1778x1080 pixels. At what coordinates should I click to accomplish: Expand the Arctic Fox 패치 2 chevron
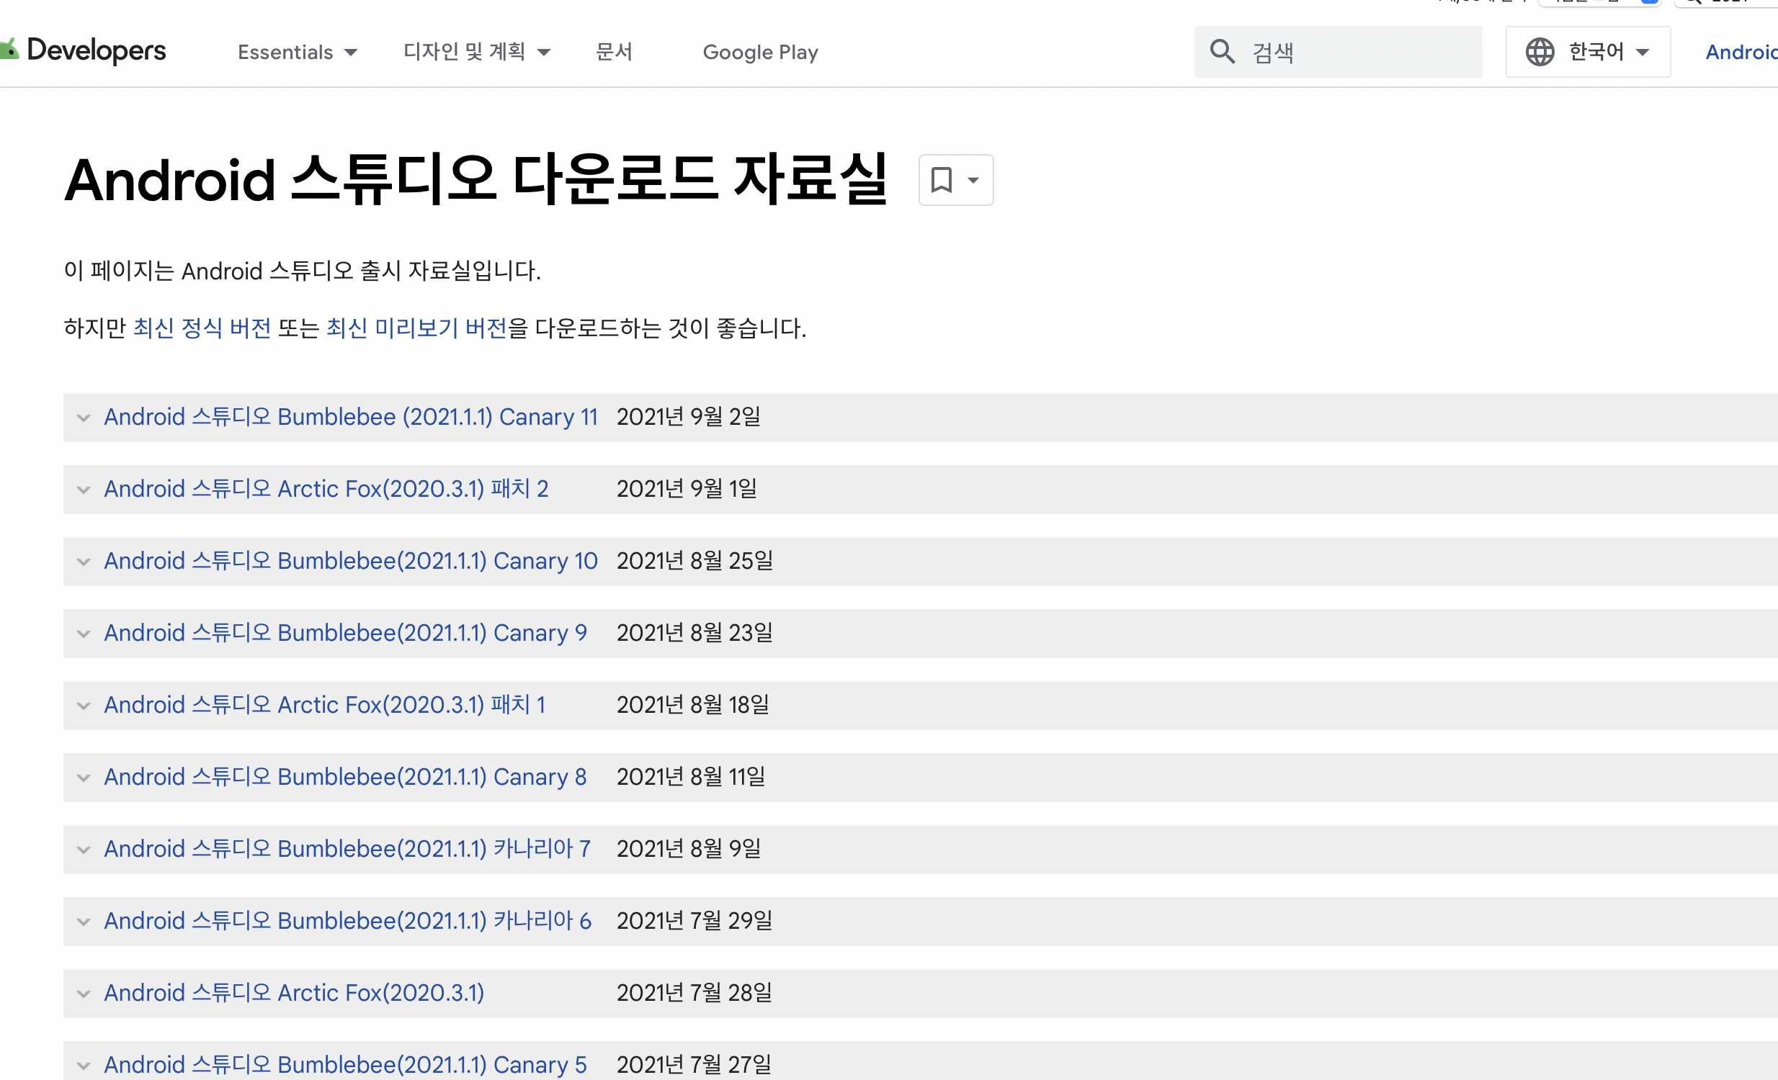84,490
